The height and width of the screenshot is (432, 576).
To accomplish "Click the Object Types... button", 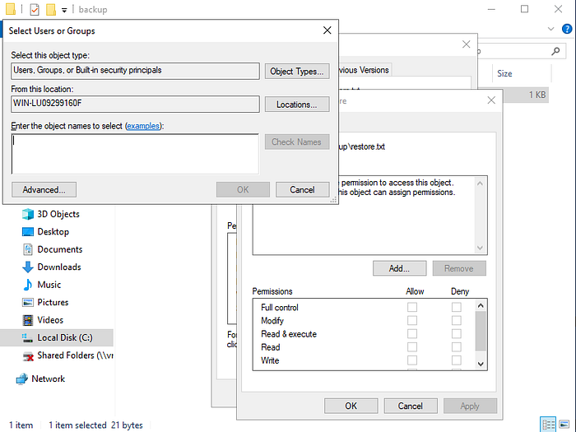I will (x=297, y=72).
